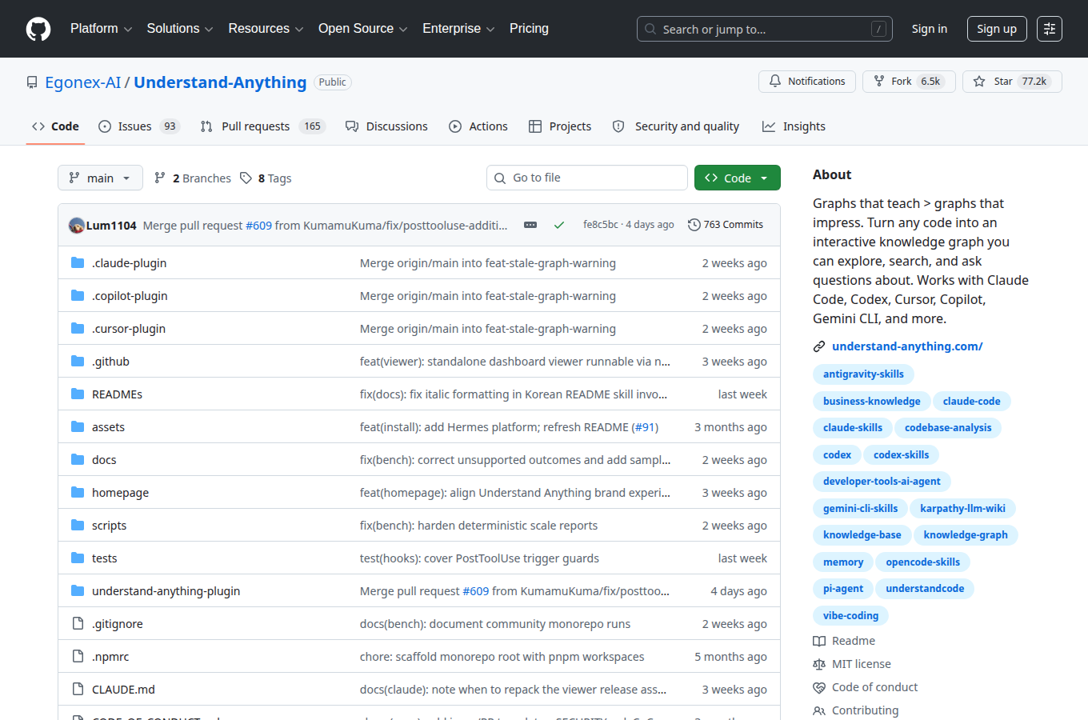Click the Pricing link
1088x720 pixels.
click(529, 29)
